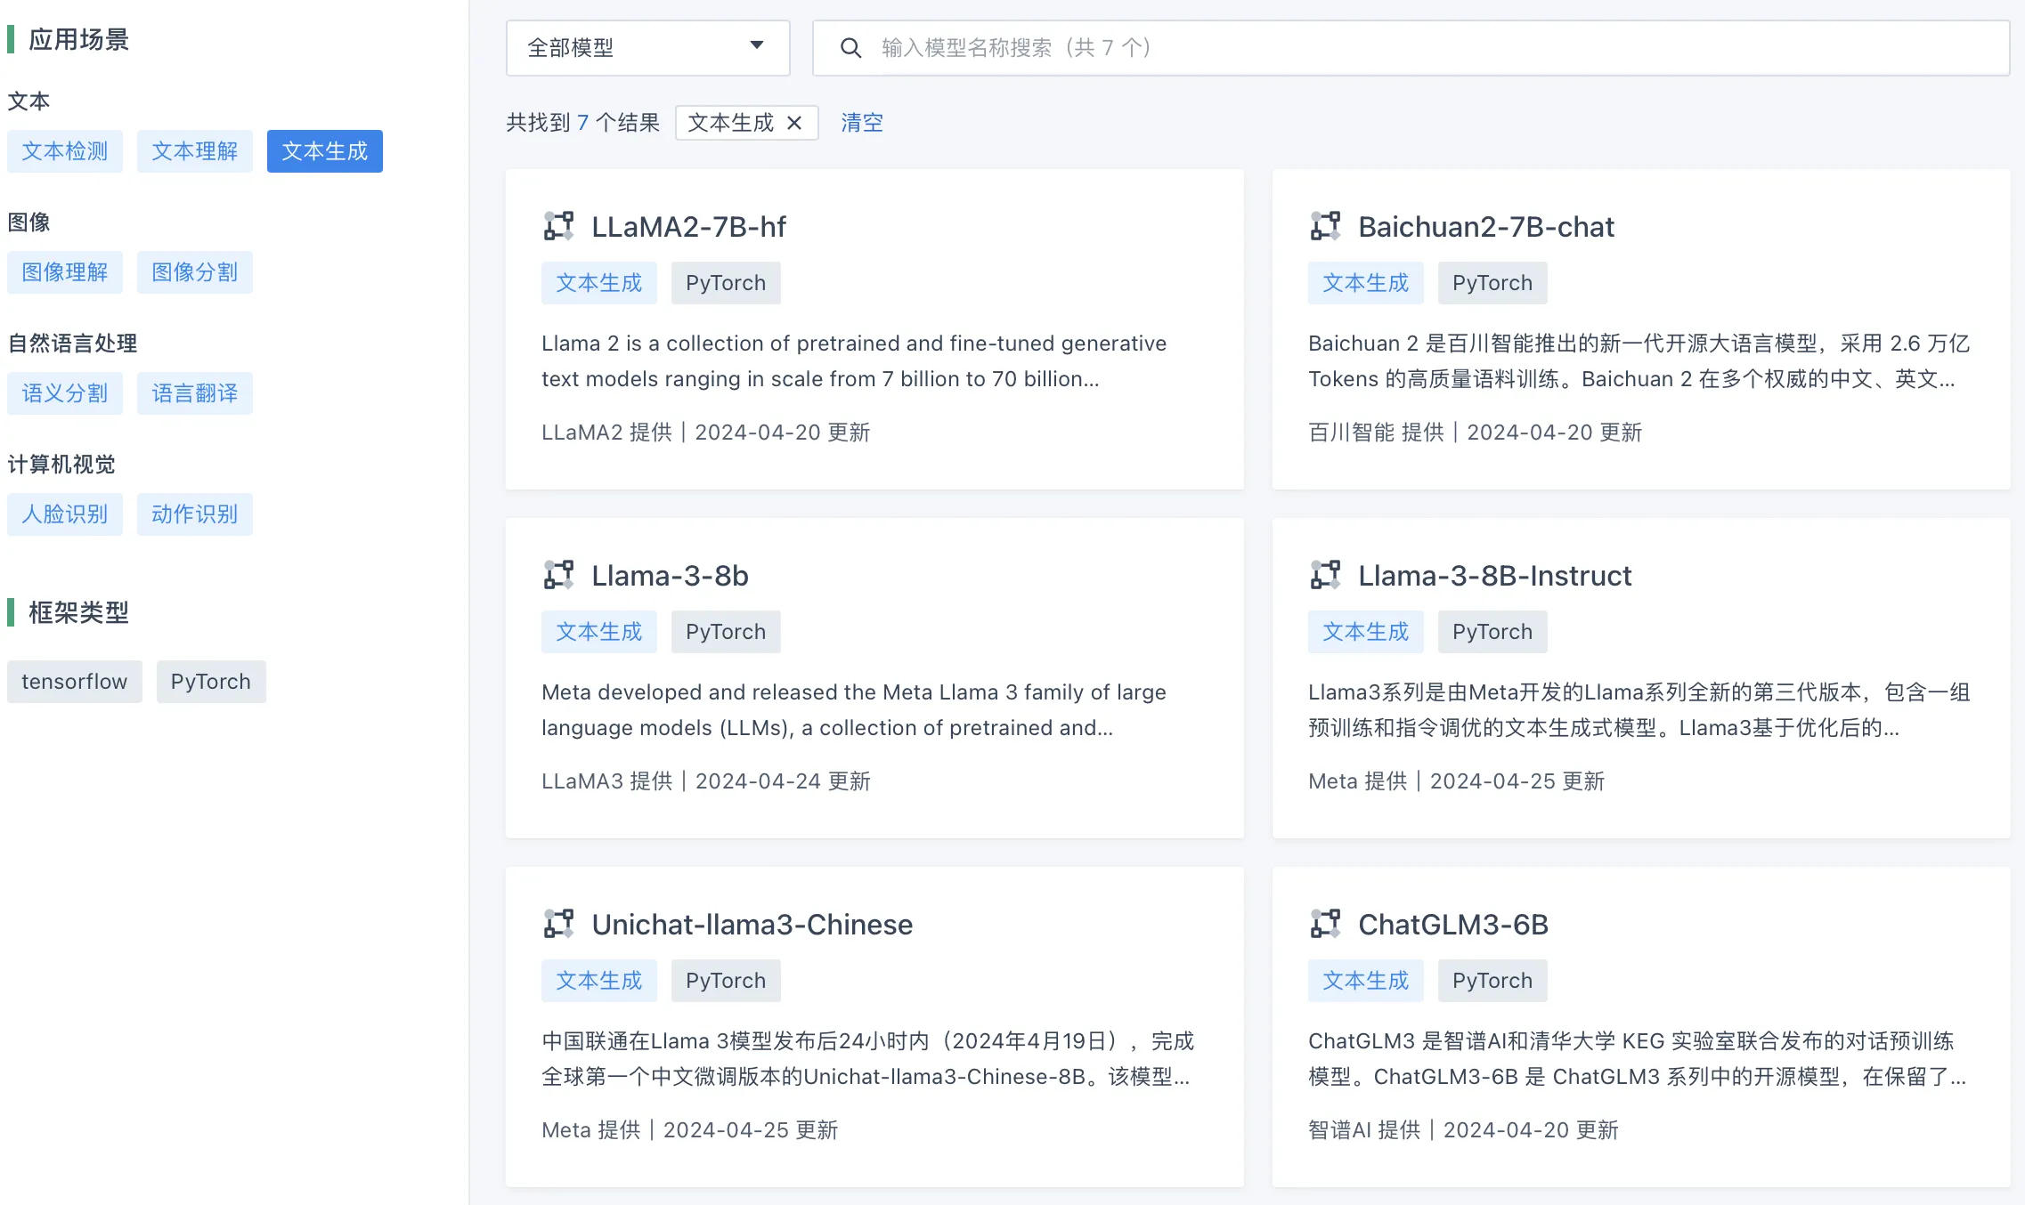Remove the 文本生成 filter chip

794,123
